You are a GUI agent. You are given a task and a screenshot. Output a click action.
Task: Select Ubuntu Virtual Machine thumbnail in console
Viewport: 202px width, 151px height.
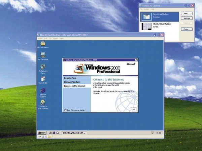coord(146,27)
